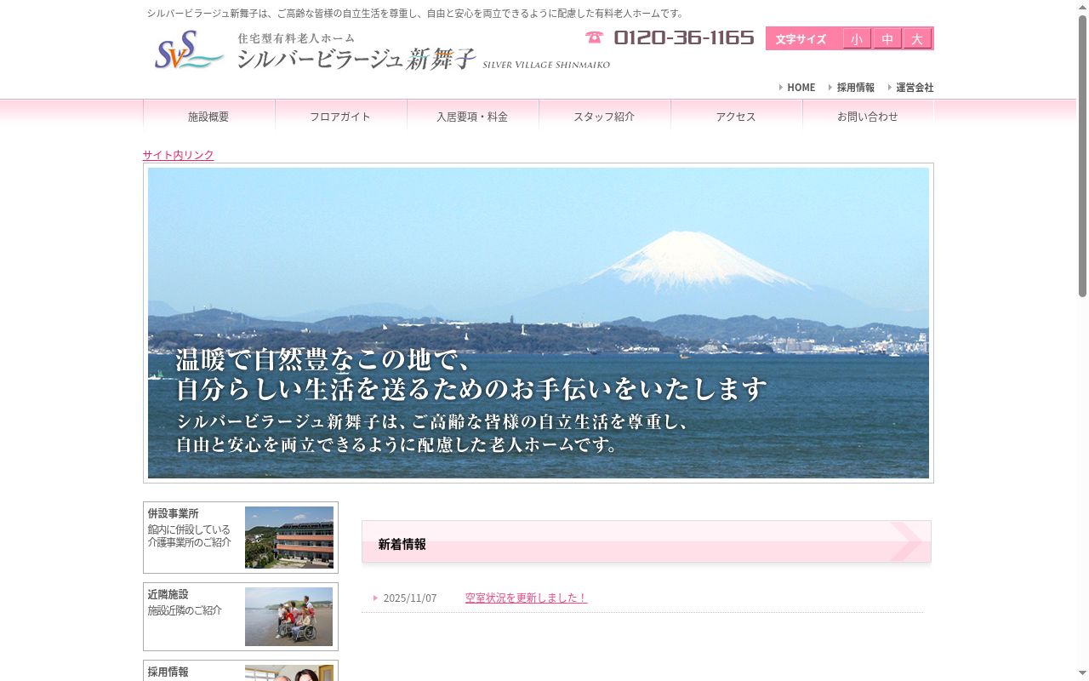Open the 入居要項・料金 menu tab

click(472, 117)
